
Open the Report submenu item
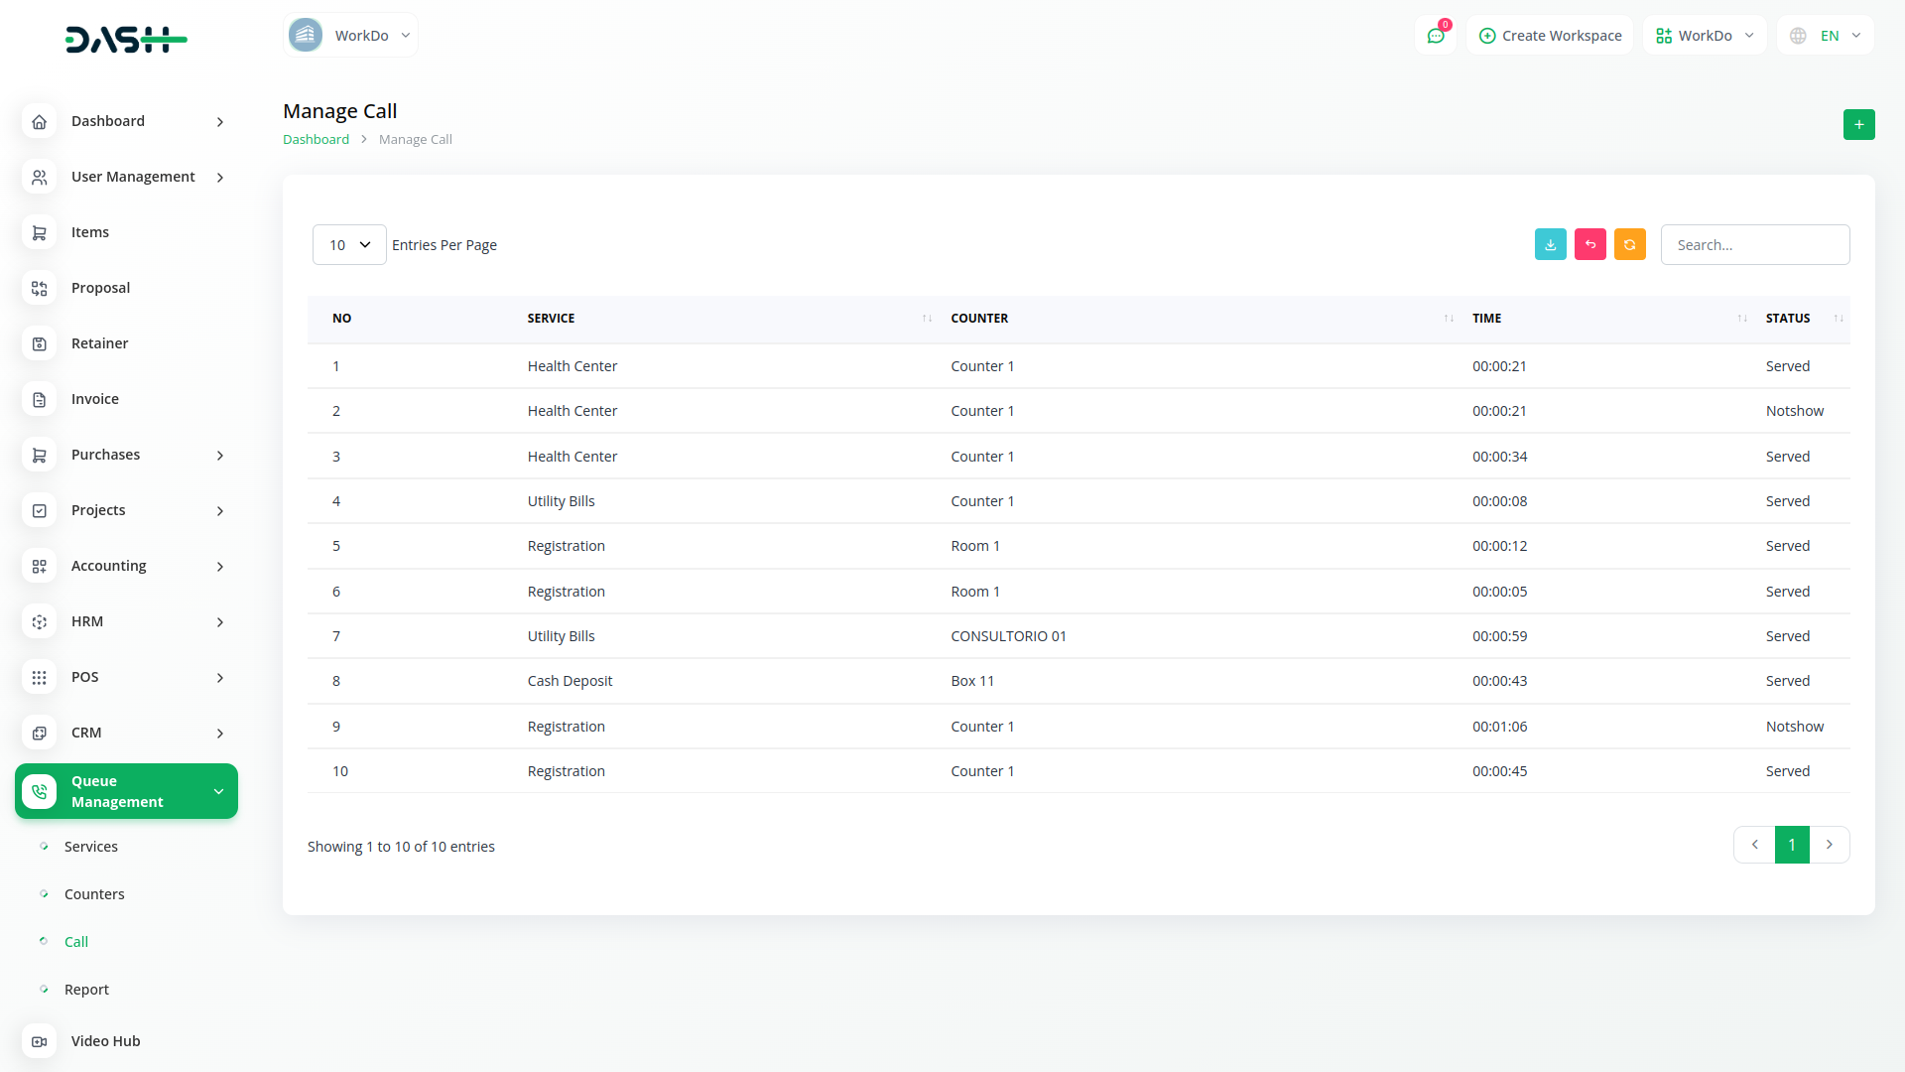coord(86,990)
